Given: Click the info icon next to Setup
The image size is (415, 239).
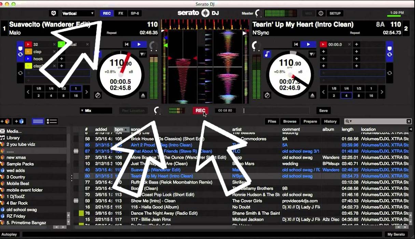Looking at the screenshot, I should [321, 13].
